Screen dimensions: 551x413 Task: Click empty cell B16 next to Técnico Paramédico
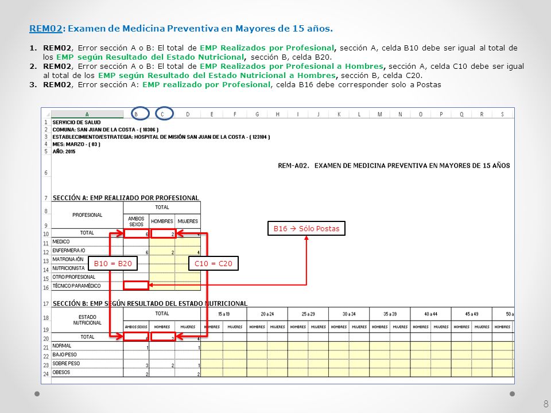[x=136, y=286]
